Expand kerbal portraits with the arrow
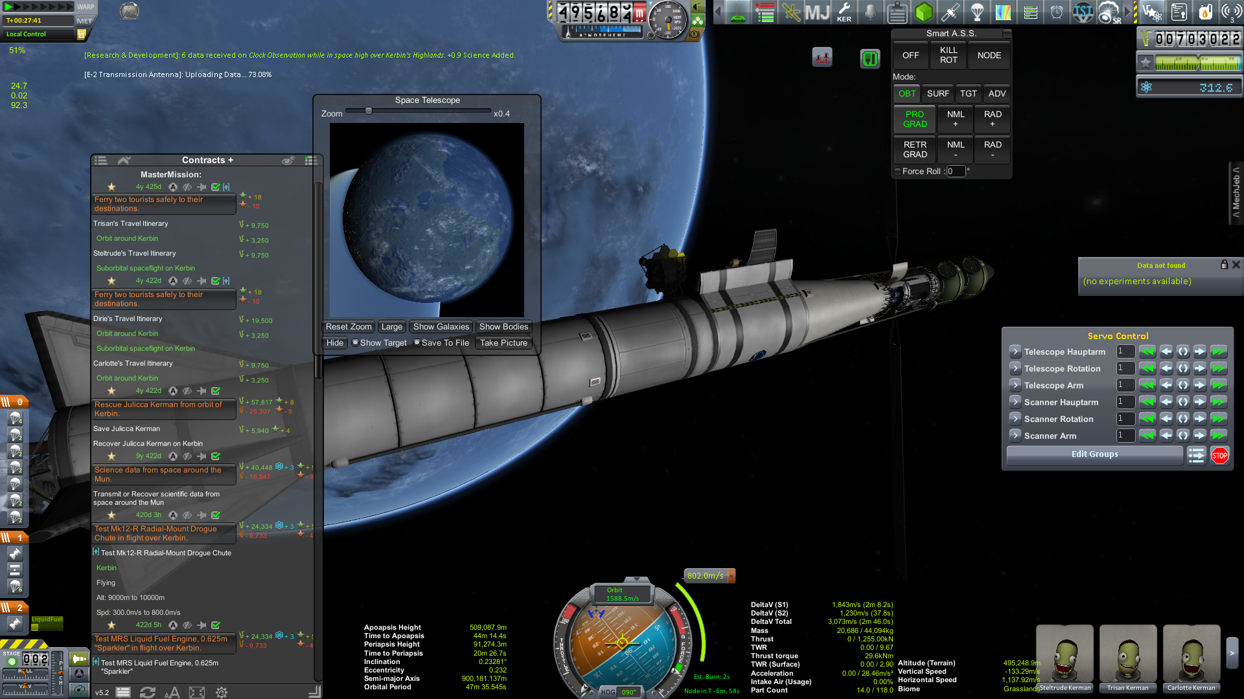Viewport: 1244px width, 699px height. coord(1232,654)
